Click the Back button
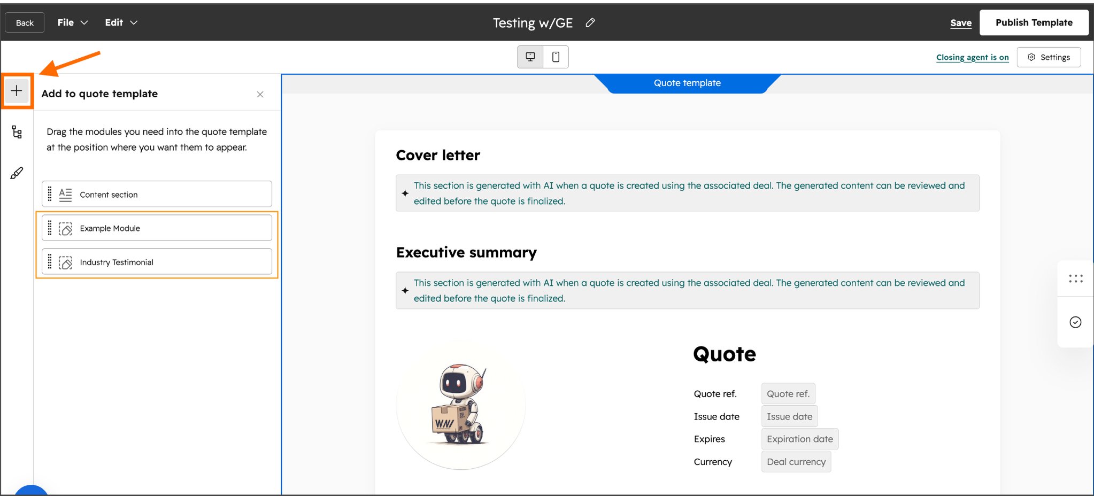 [25, 22]
